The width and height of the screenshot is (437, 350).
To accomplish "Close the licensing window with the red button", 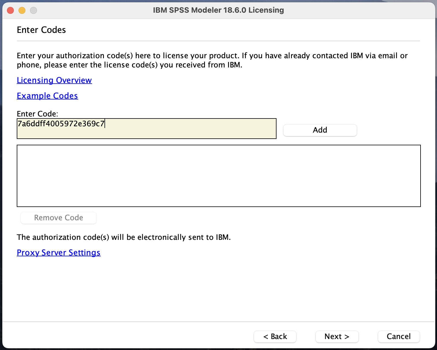I will click(10, 10).
